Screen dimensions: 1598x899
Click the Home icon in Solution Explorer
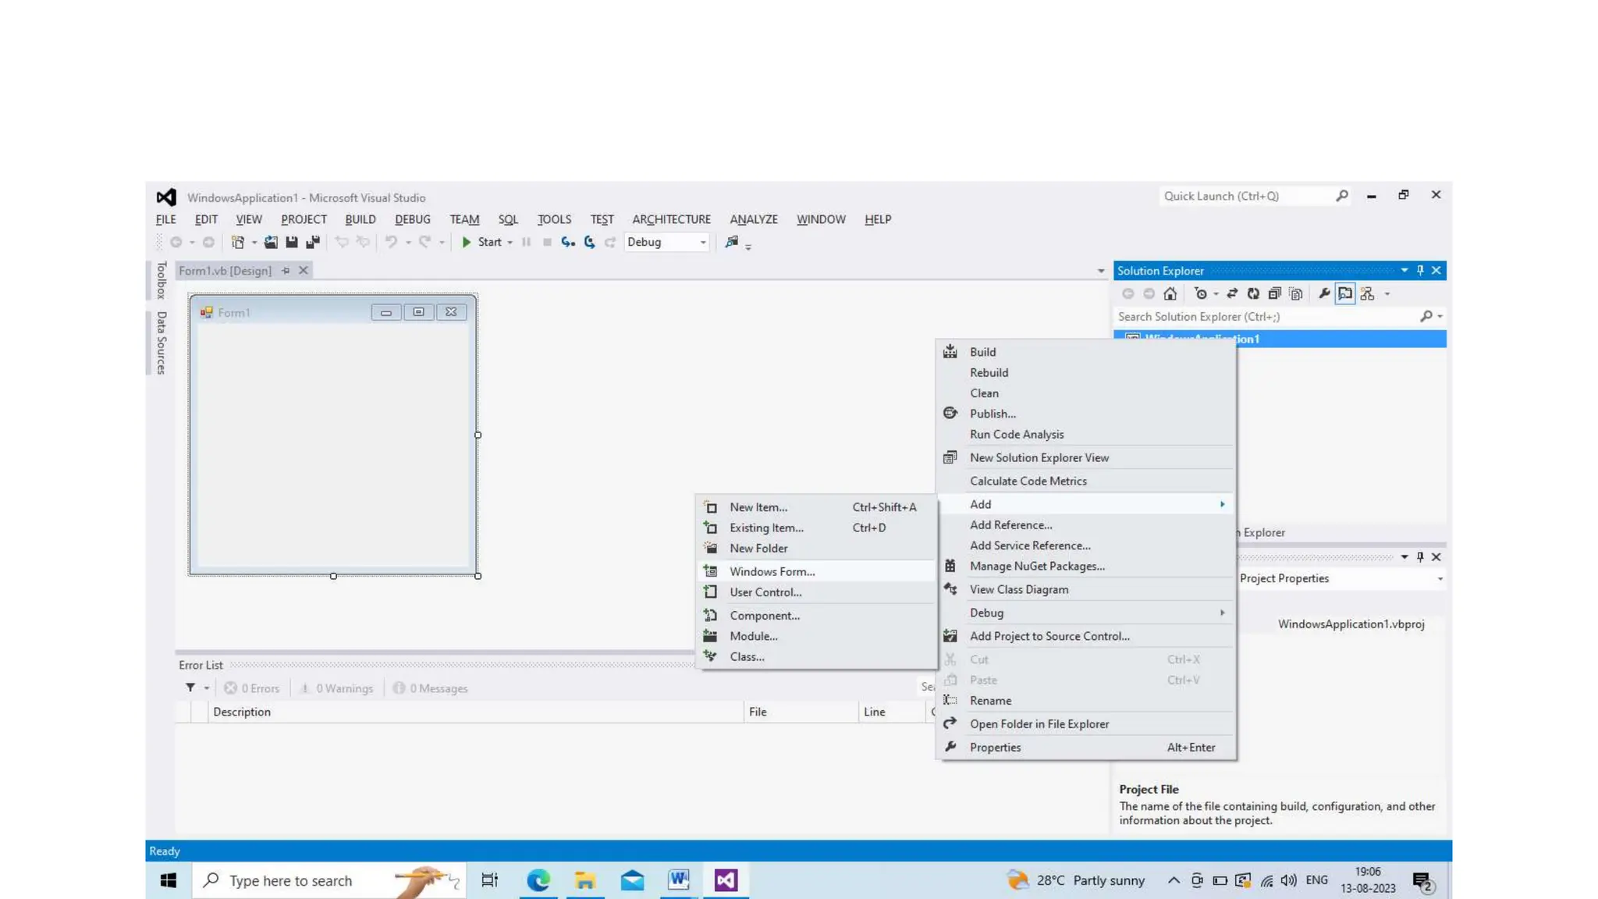click(x=1170, y=293)
